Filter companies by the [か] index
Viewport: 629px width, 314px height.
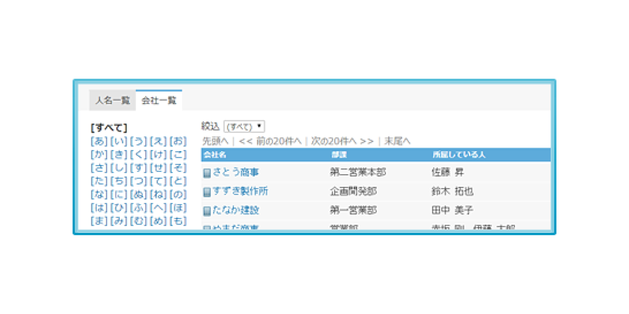(x=99, y=155)
